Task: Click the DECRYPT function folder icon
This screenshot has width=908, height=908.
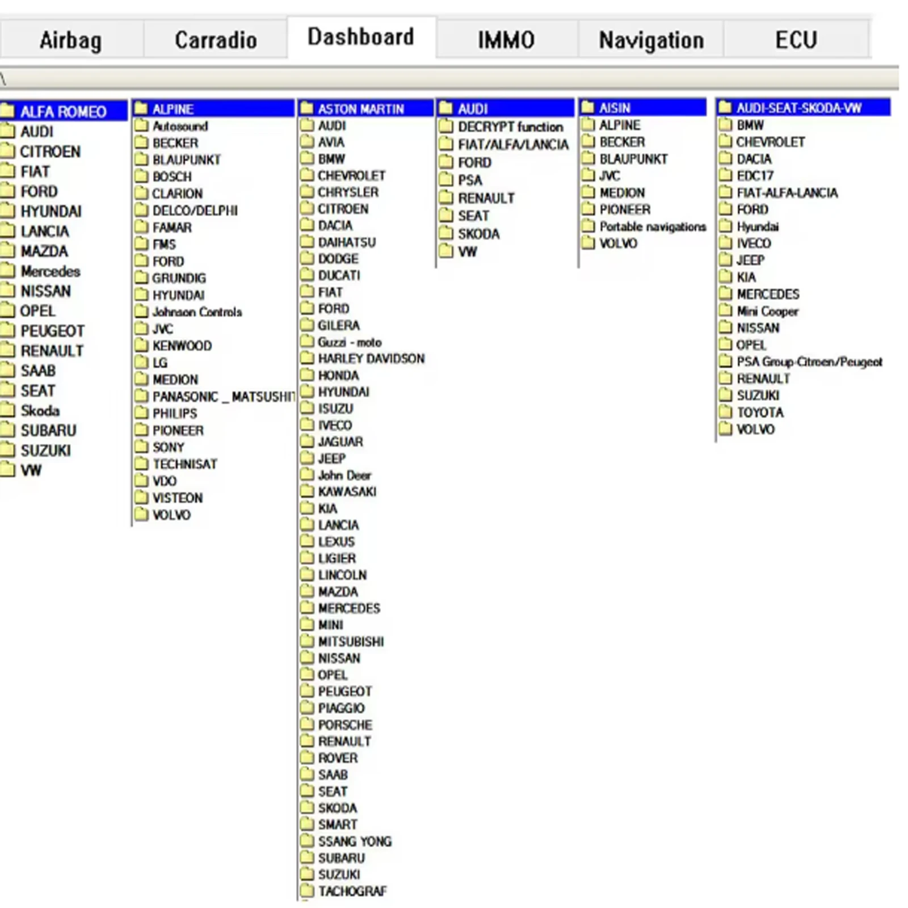Action: tap(447, 127)
